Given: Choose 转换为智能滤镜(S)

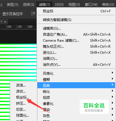Looking at the screenshot, I should click(76, 20).
